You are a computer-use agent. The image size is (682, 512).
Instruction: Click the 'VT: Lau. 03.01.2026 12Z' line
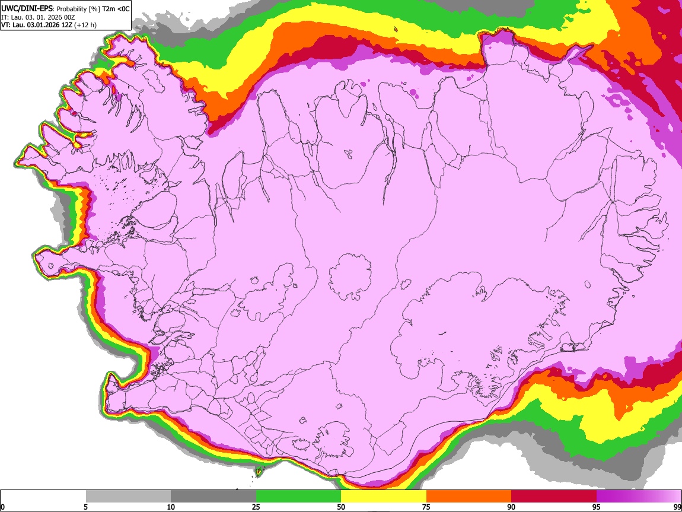coord(37,25)
